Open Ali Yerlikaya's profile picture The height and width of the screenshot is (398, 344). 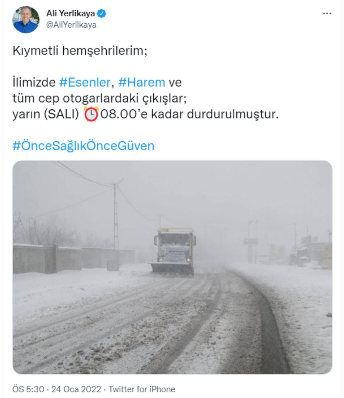coord(26,20)
